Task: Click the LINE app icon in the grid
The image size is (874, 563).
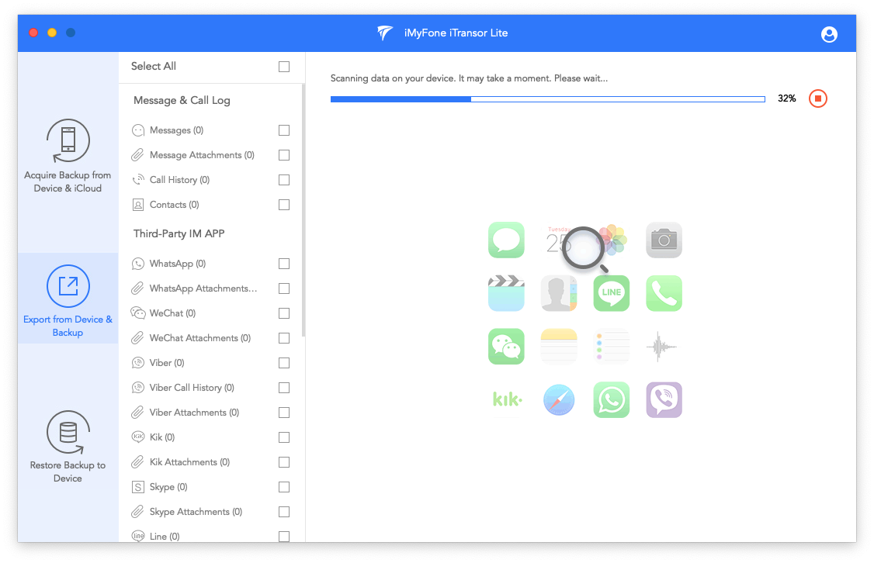Action: pyautogui.click(x=612, y=293)
